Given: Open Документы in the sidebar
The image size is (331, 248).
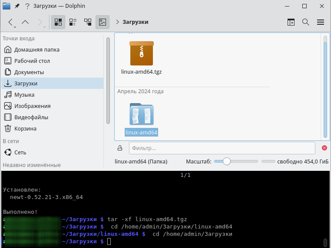Looking at the screenshot, I should [x=29, y=72].
